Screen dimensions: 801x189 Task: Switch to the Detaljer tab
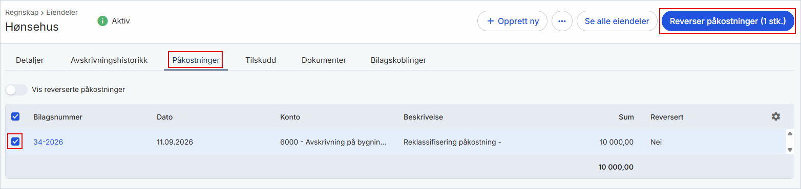click(x=30, y=60)
